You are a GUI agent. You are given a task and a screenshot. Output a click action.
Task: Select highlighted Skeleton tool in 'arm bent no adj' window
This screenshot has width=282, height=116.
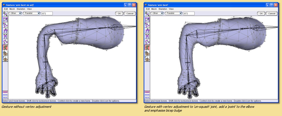(5, 48)
